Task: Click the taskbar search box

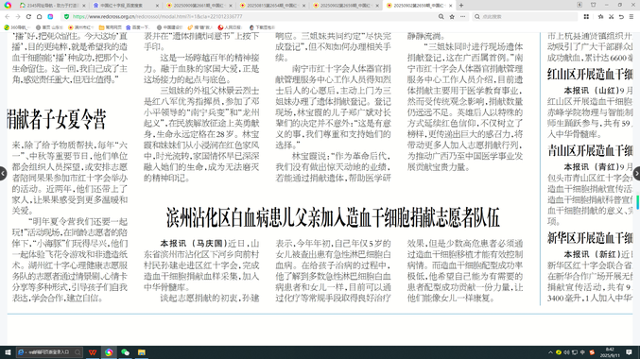Action: point(49,352)
